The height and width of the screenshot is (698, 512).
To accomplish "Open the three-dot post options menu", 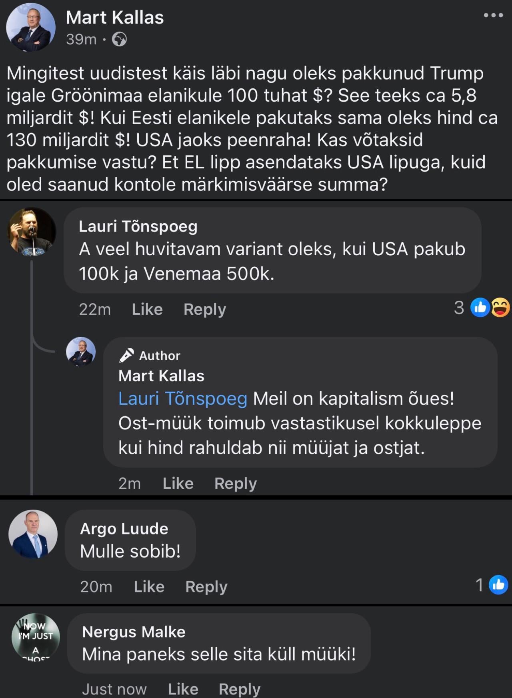I will [x=493, y=16].
